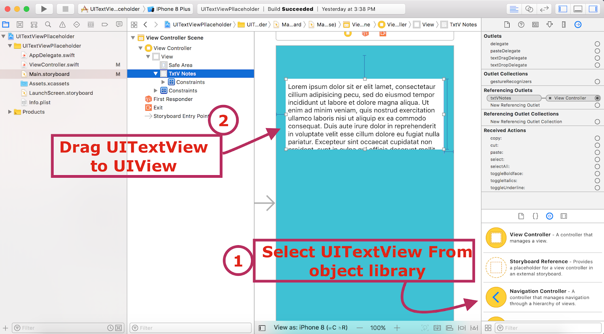Focus the object library filter field
This screenshot has width=604, height=334.
click(x=548, y=328)
